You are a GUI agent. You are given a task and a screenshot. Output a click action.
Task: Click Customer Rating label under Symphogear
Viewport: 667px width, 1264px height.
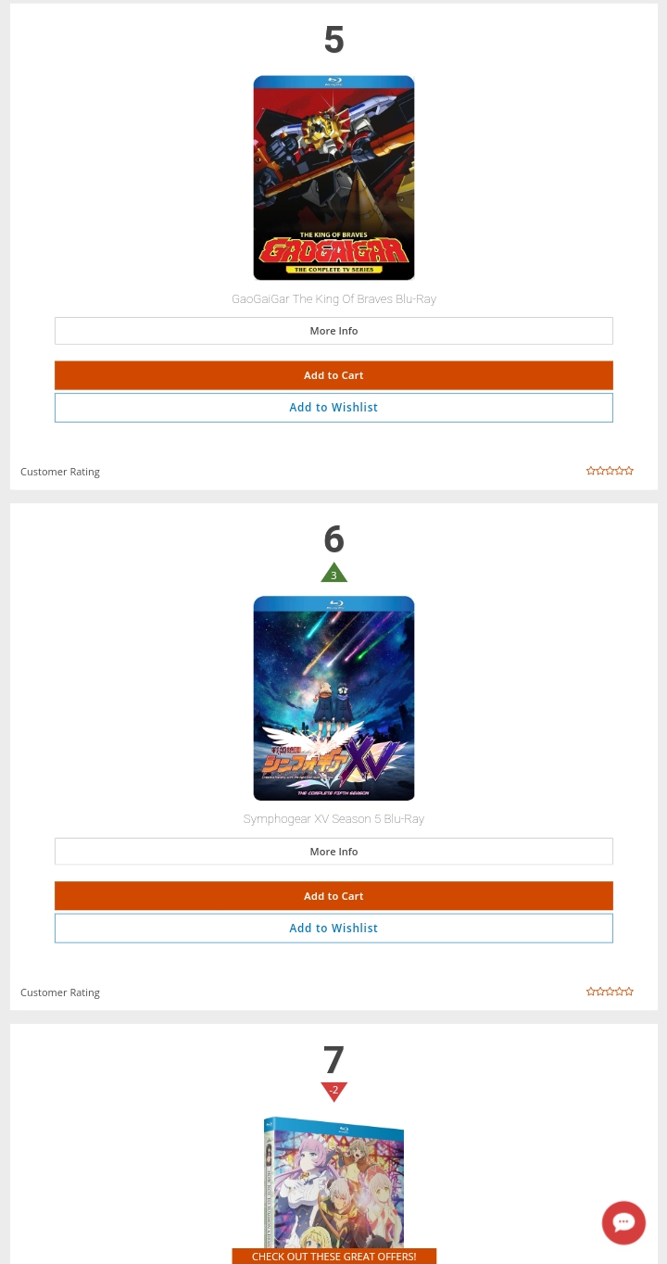tap(60, 992)
